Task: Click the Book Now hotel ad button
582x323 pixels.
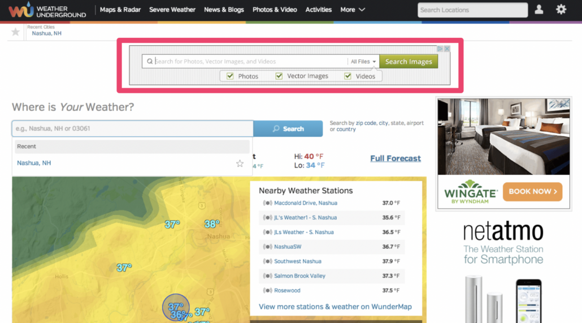Action: pyautogui.click(x=532, y=192)
